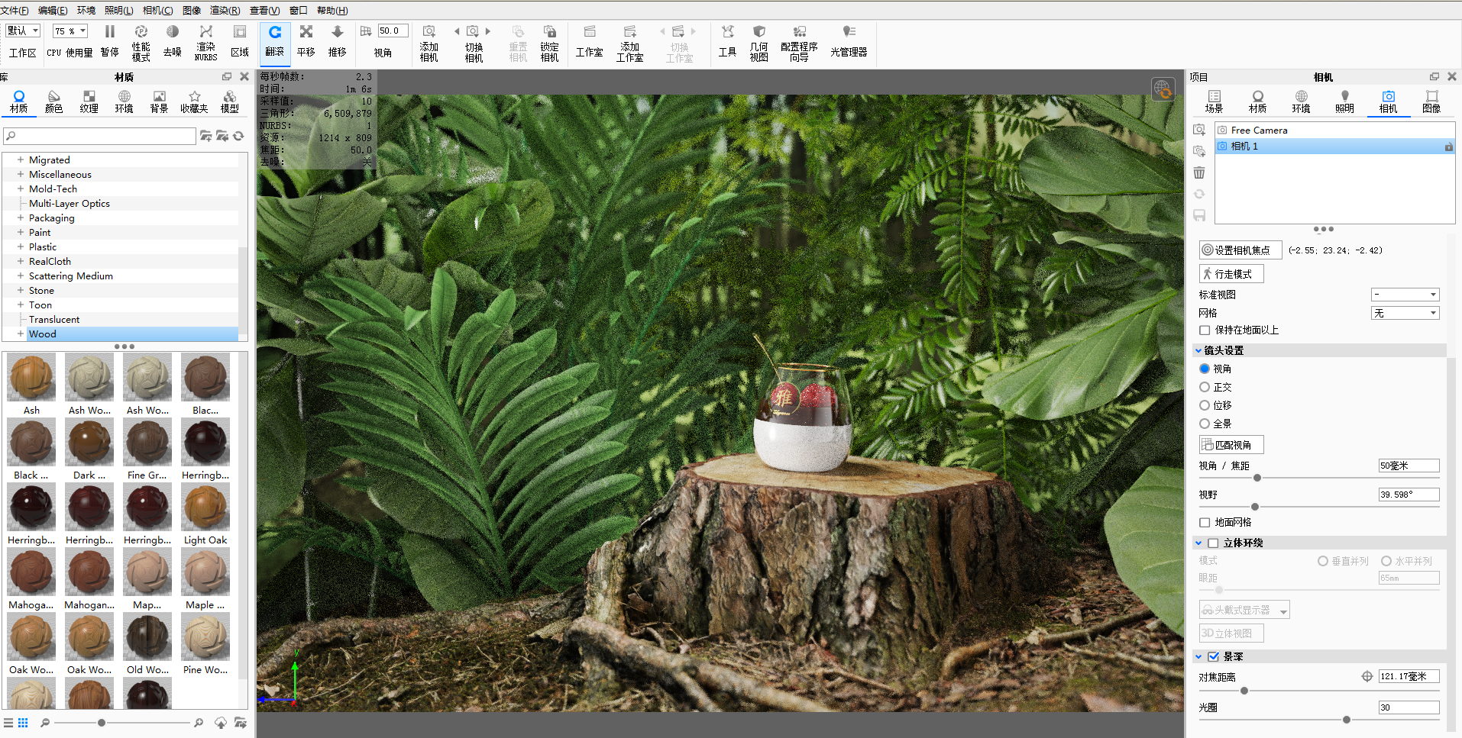Select the 翻滚 tumble camera tool
The height and width of the screenshot is (738, 1462).
(274, 41)
